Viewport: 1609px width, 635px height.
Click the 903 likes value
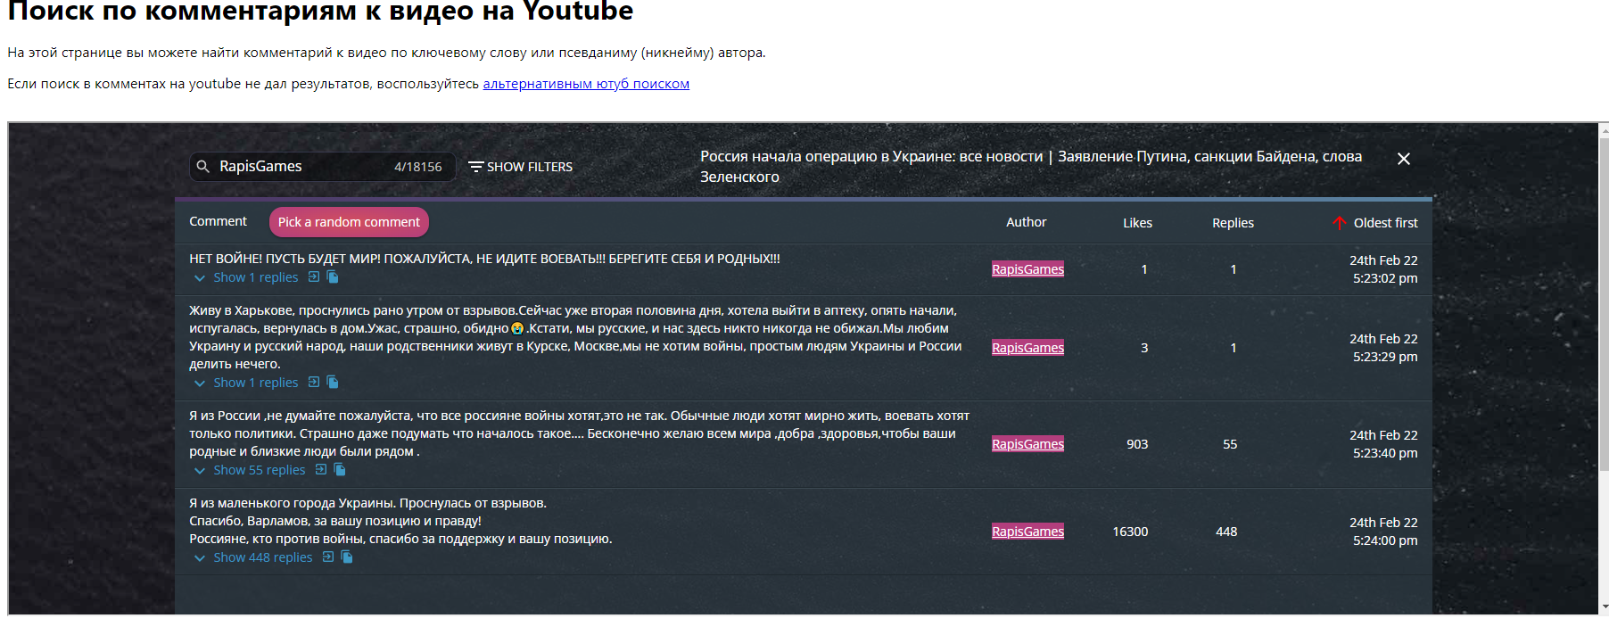[1137, 444]
